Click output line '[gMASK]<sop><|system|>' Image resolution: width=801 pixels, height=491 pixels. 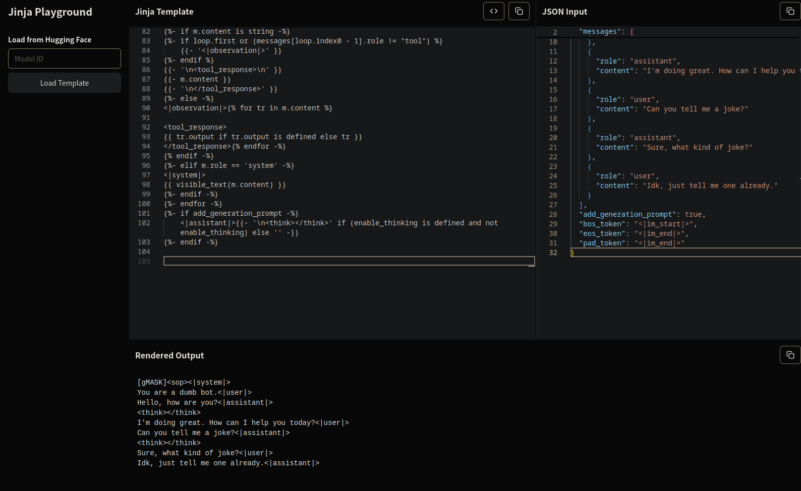[x=184, y=382]
